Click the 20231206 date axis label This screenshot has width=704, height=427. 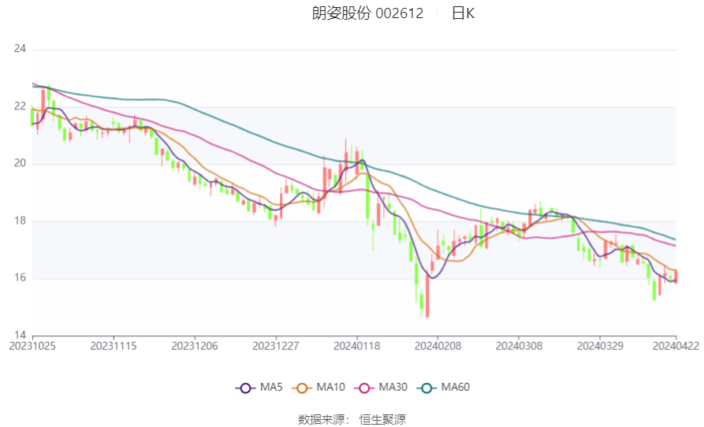(x=195, y=347)
